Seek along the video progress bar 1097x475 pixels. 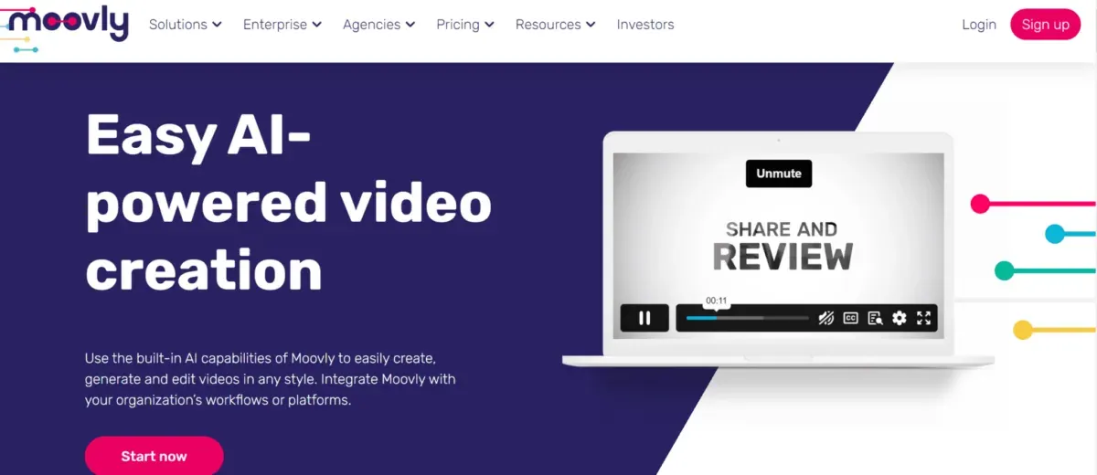(747, 318)
